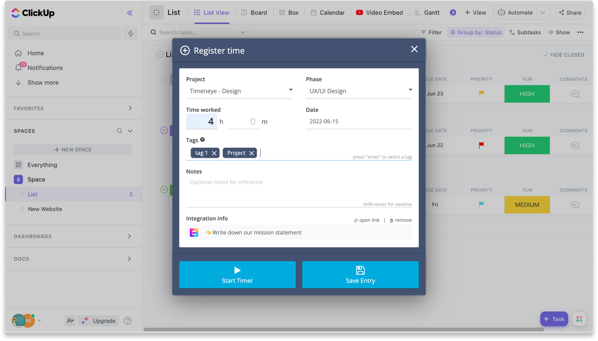Click the lightning bolt quick action icon

131,34
